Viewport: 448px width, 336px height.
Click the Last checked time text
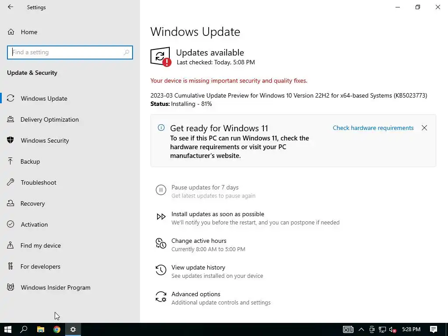click(216, 62)
